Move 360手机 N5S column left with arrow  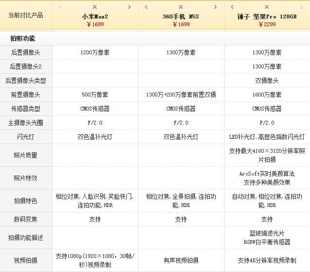(146, 7)
